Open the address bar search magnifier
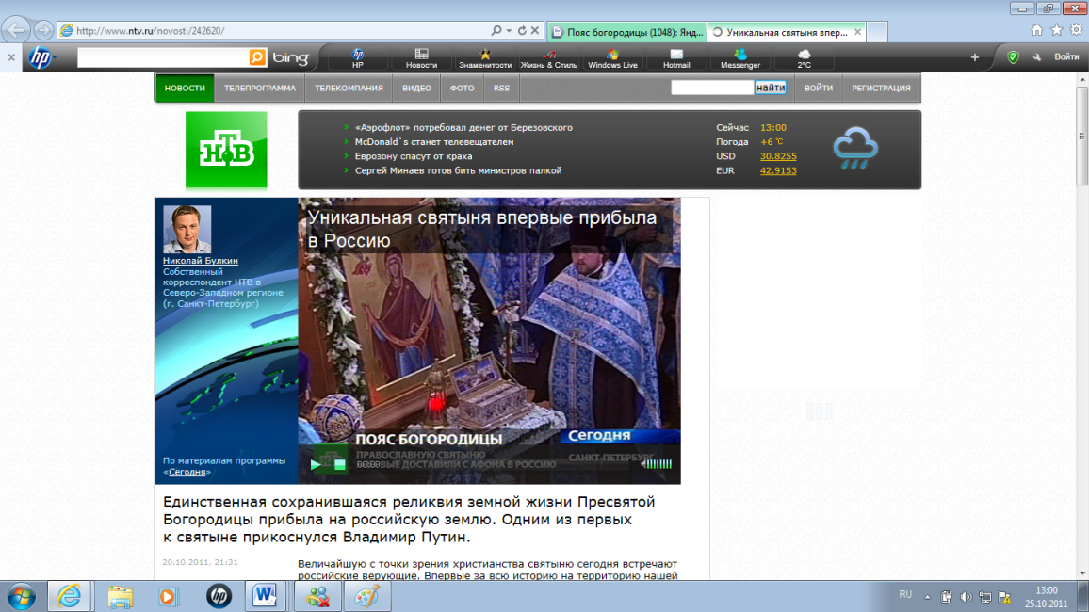The height and width of the screenshot is (612, 1089). pyautogui.click(x=496, y=30)
